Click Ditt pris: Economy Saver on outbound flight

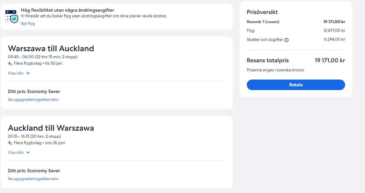[34, 92]
